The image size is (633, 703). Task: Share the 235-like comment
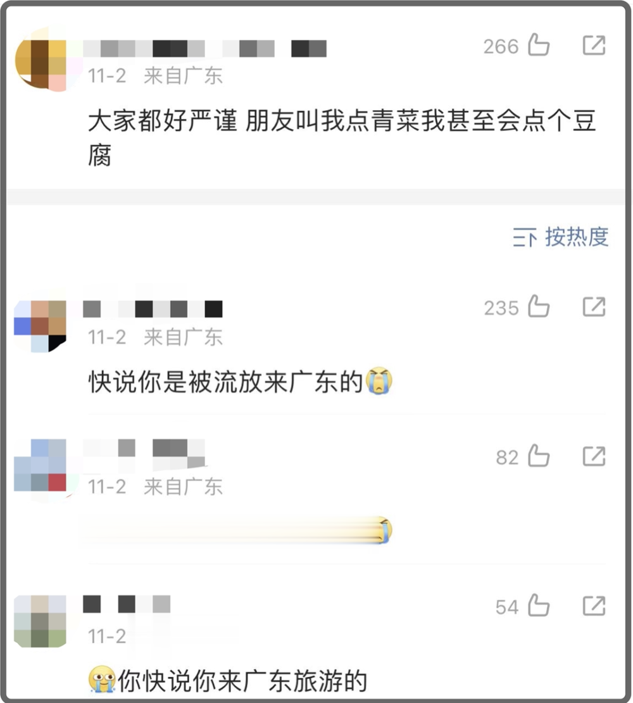tap(594, 307)
